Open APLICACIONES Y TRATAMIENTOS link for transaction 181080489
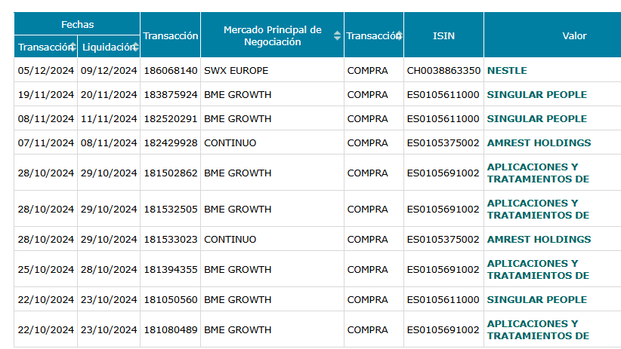The image size is (621, 349). click(538, 329)
